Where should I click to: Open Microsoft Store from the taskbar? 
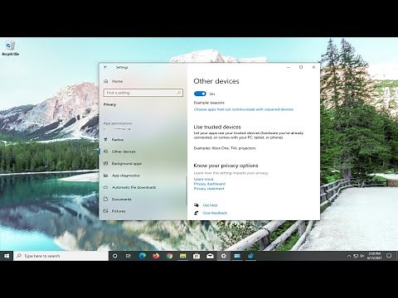pyautogui.click(x=197, y=256)
